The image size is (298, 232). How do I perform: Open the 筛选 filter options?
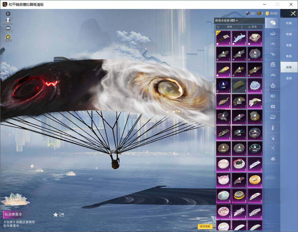coord(252,27)
